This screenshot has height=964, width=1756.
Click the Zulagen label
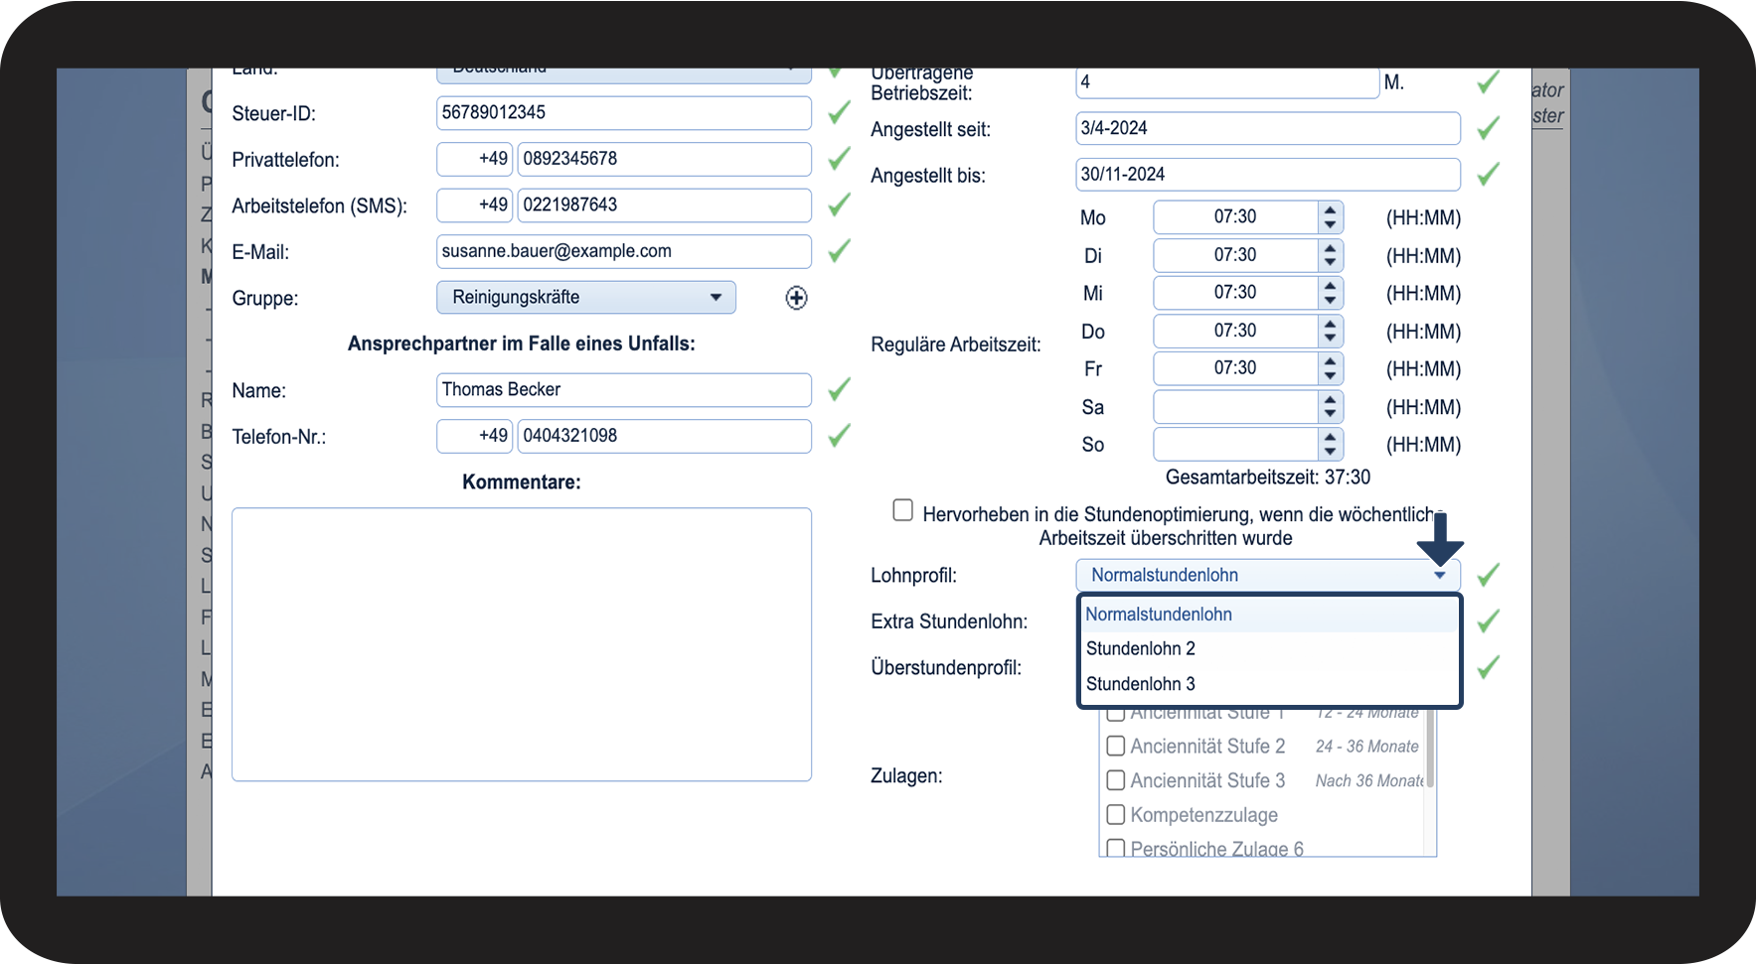point(906,776)
